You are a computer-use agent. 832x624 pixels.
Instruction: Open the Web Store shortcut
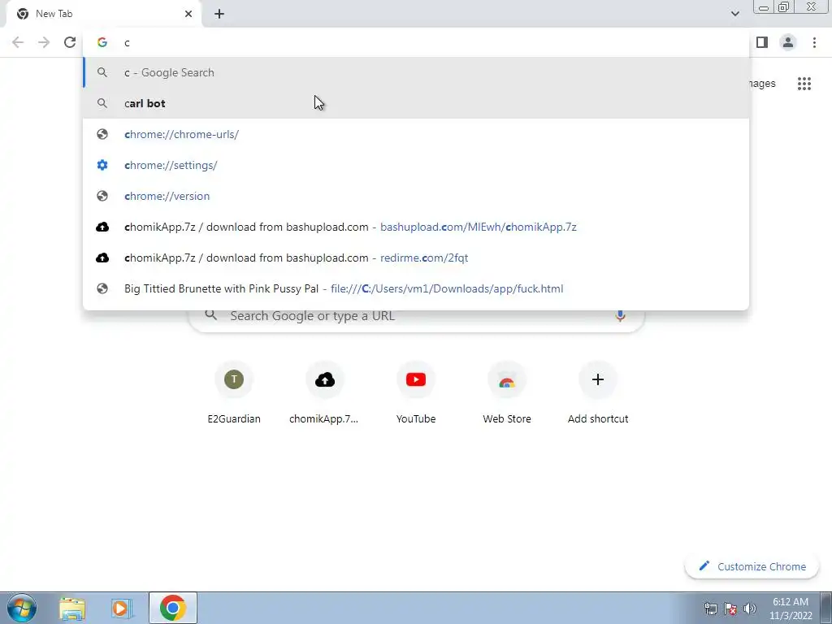pyautogui.click(x=507, y=393)
